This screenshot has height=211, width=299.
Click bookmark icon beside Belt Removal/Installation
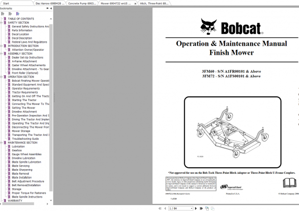coord(9,185)
